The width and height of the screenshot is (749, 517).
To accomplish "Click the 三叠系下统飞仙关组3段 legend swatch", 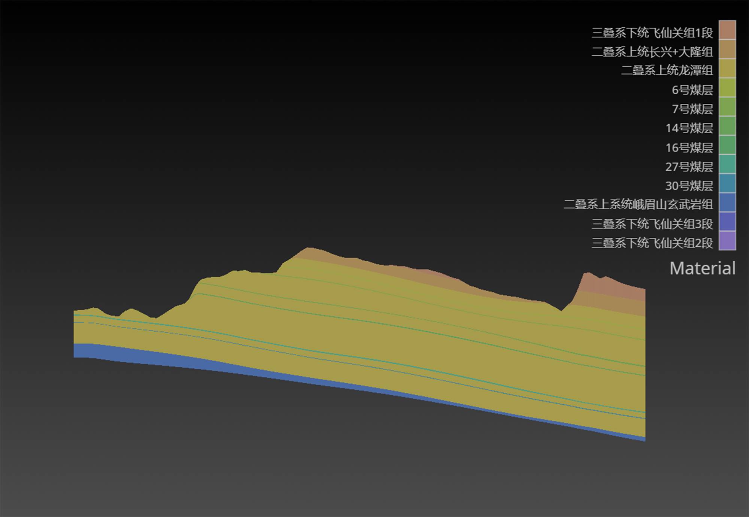I will 727,222.
